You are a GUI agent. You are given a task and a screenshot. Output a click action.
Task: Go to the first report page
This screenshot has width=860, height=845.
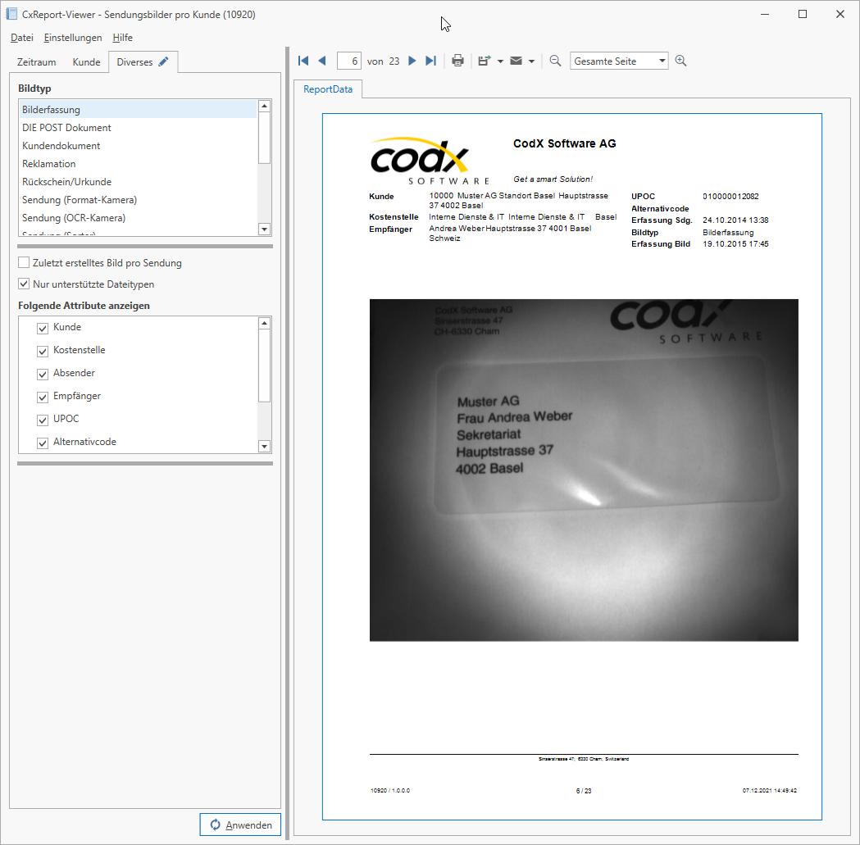[x=303, y=61]
